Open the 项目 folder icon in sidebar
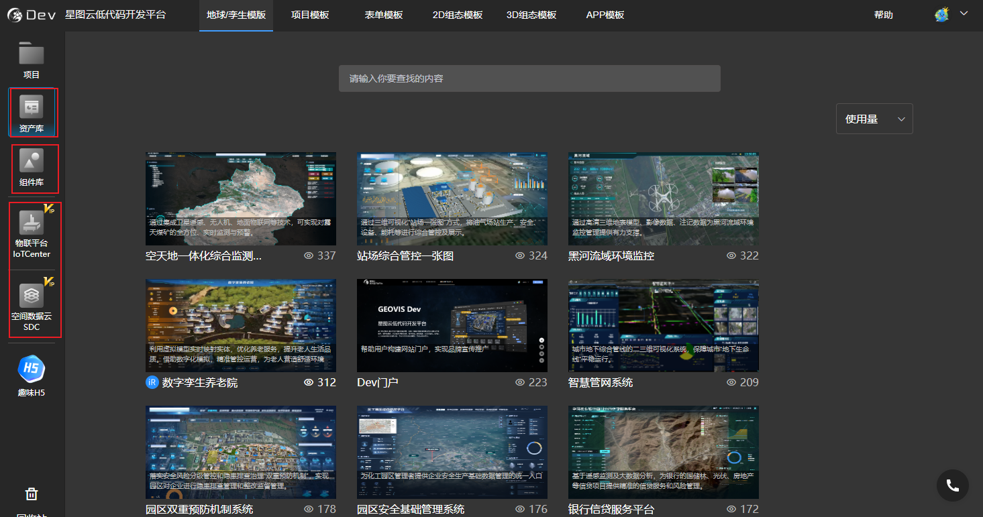 coord(32,53)
